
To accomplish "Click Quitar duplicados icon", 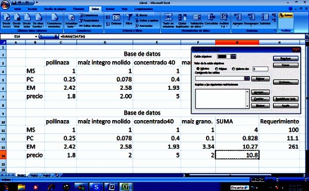I will click(x=182, y=21).
